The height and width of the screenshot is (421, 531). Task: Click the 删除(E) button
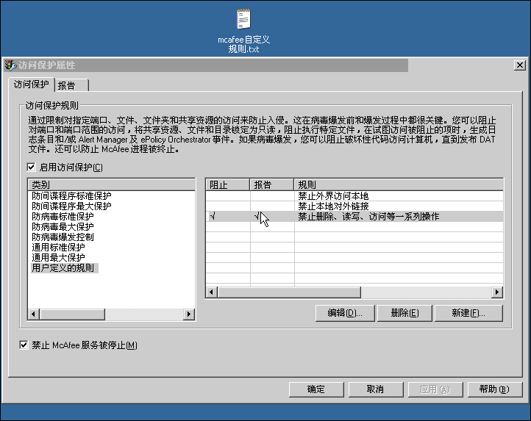[405, 313]
